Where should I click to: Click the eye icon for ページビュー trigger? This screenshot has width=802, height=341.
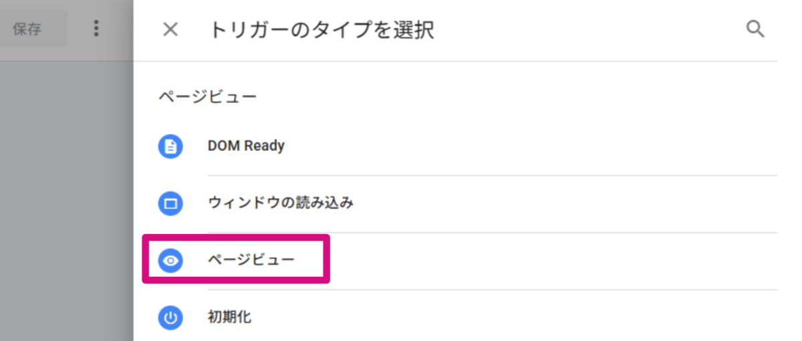[x=170, y=261]
